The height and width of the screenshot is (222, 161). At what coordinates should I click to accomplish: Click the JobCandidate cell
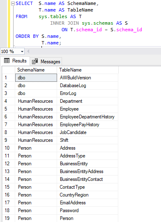[x=87, y=132]
